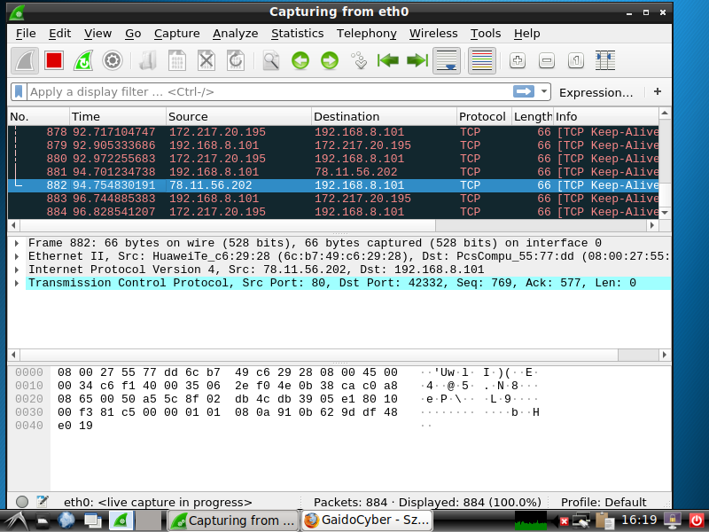Click the zoom in icon
Screen dimensions: 709x532
coord(518,60)
